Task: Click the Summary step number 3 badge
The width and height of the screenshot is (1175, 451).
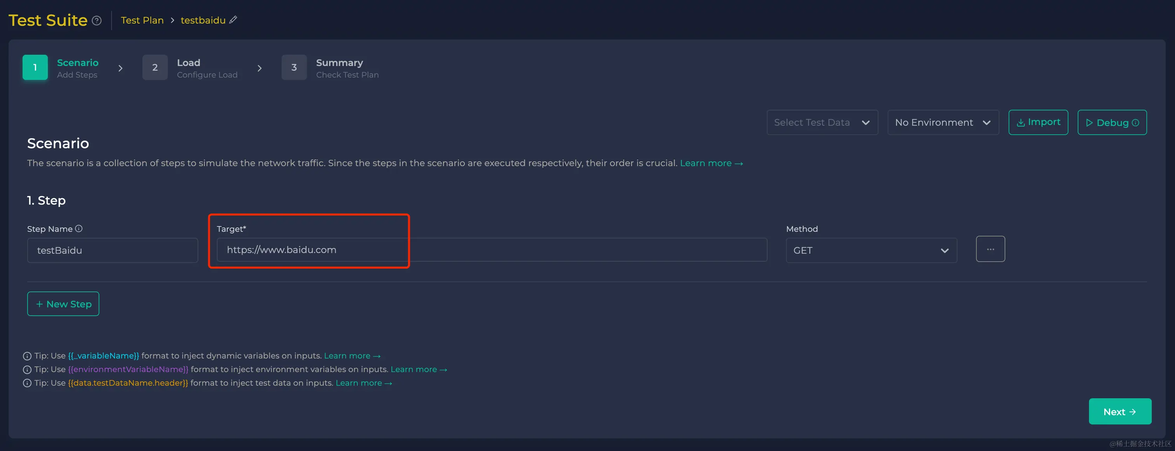Action: click(294, 68)
